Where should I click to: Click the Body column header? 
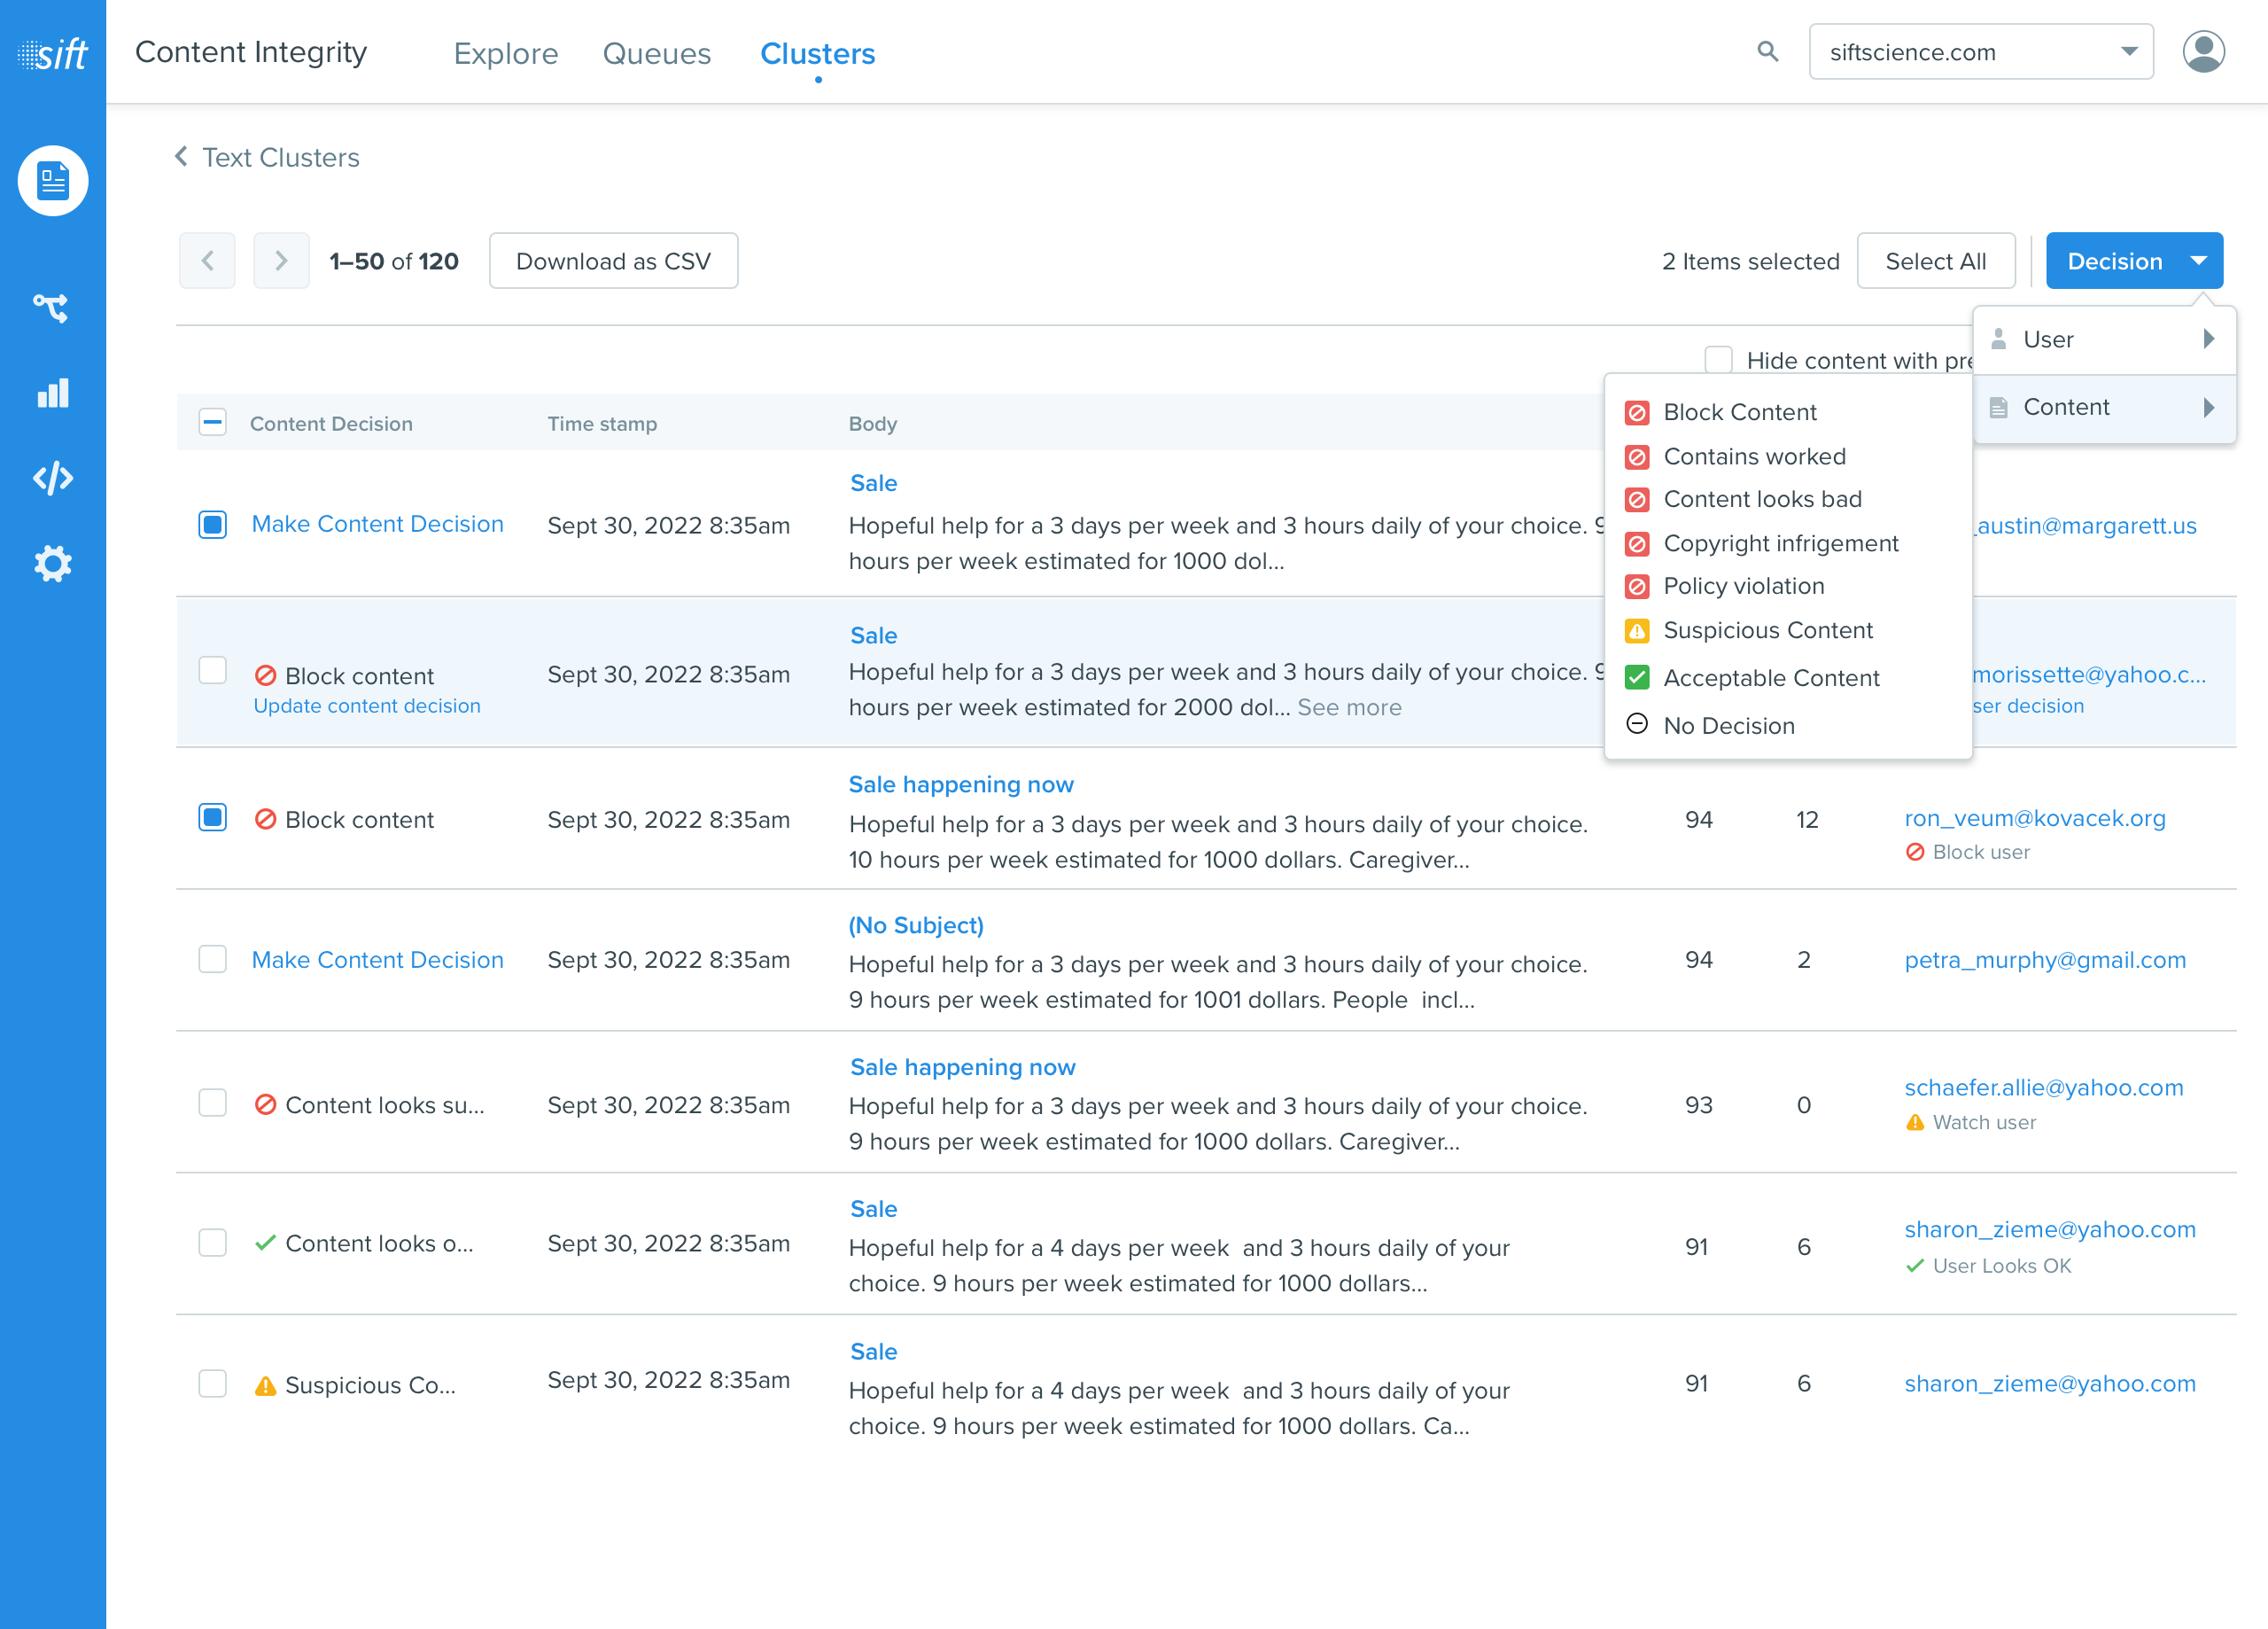coord(872,424)
